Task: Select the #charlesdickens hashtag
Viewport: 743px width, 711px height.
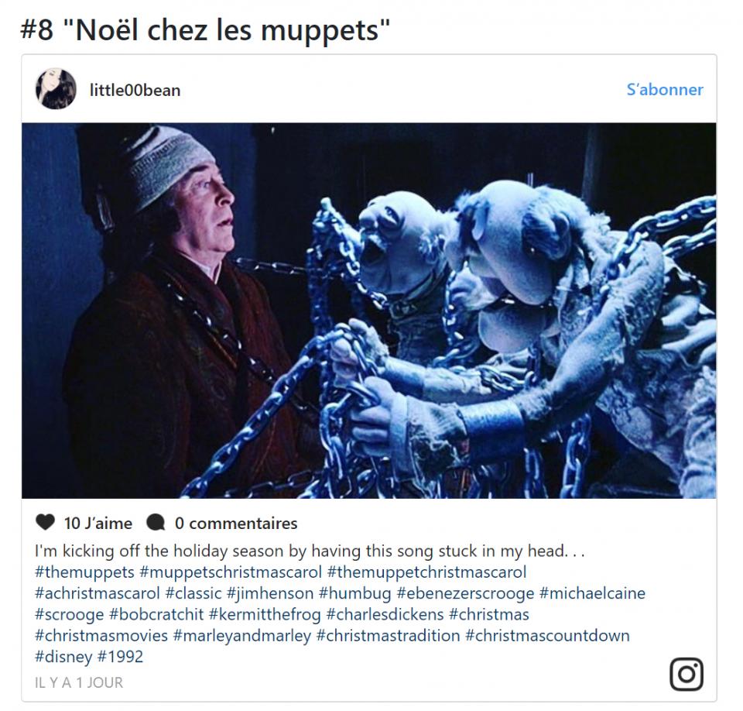Action: click(385, 614)
